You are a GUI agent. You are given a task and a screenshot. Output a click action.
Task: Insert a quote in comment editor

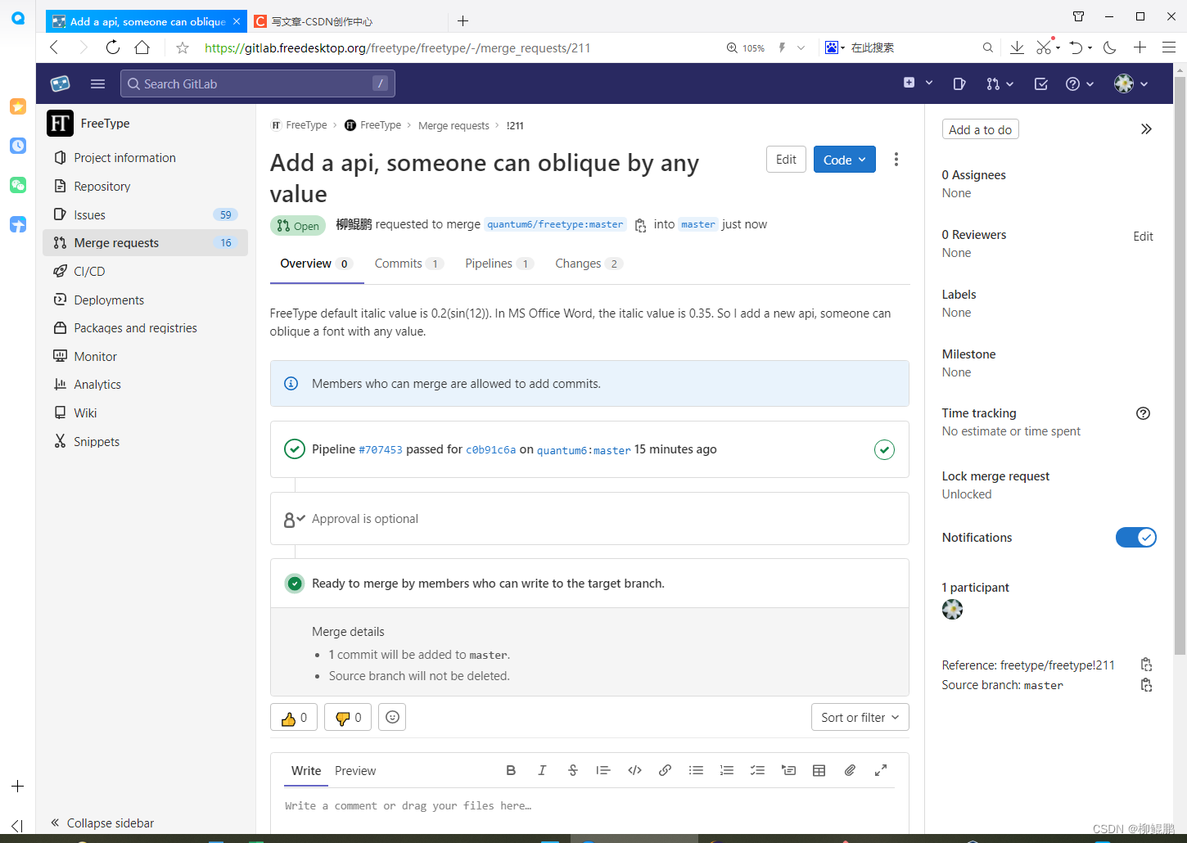(603, 770)
